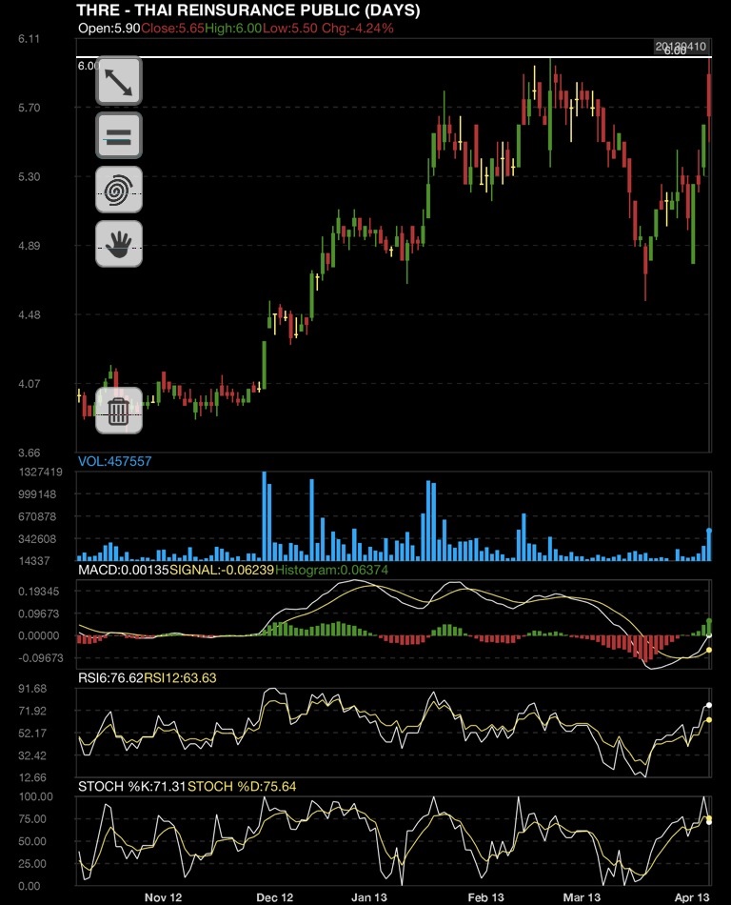Click the white RSI6 endpoint dot

coord(709,705)
